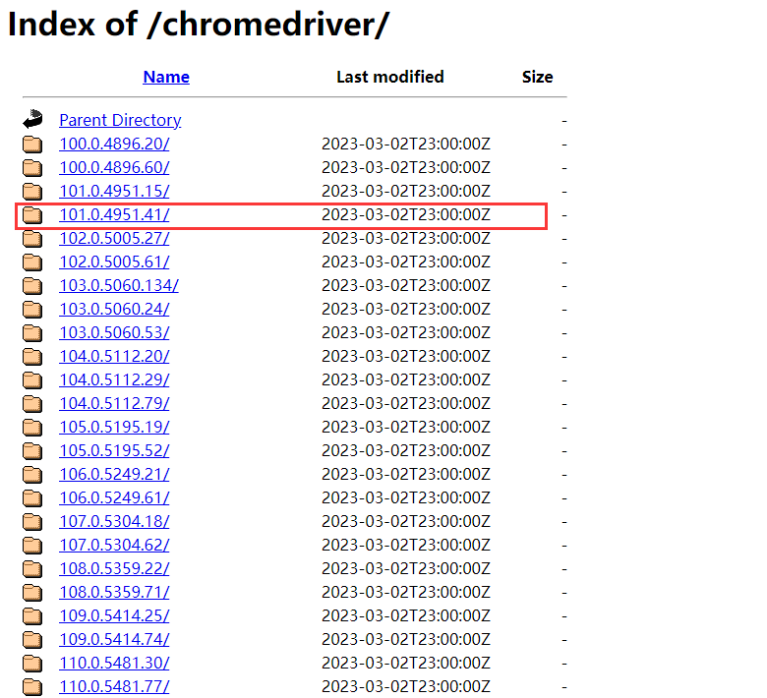
Task: Open folder 107.0.5304.62/
Action: click(x=114, y=545)
